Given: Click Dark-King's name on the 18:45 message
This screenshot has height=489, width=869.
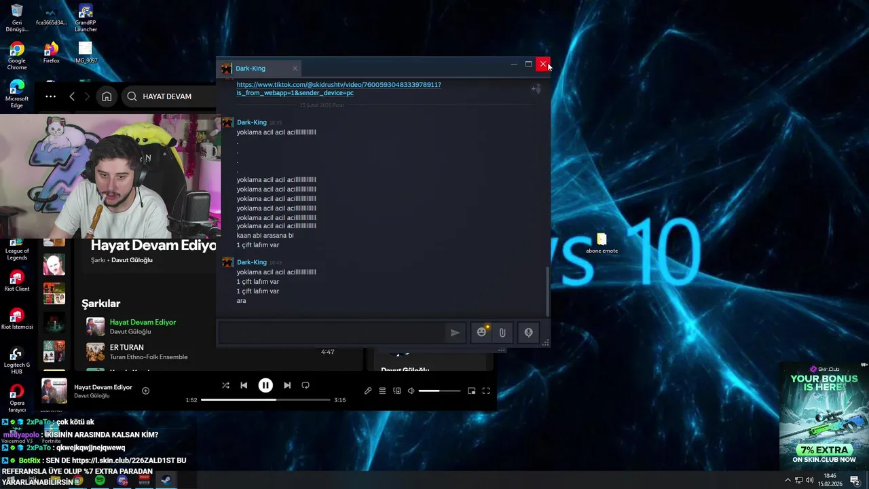Looking at the screenshot, I should pyautogui.click(x=251, y=262).
